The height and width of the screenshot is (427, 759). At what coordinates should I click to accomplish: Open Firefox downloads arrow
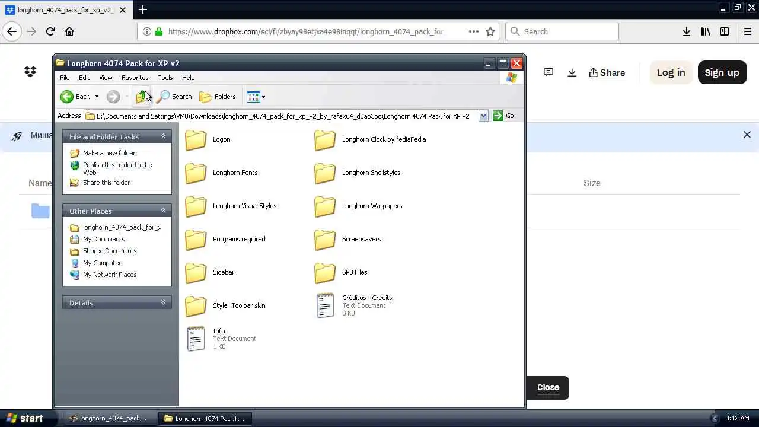click(686, 31)
